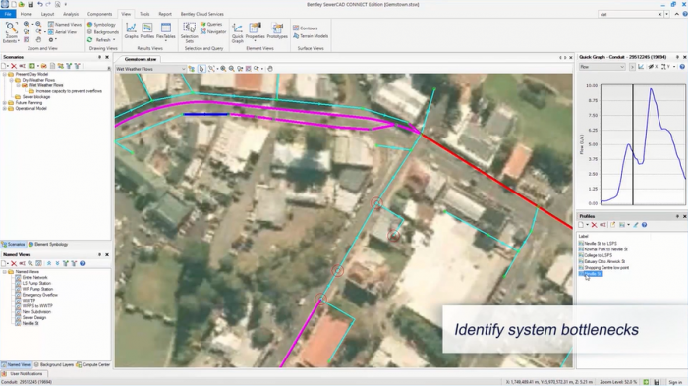This screenshot has height=386, width=688.
Task: Click the Quick Graph icon
Action: [238, 32]
